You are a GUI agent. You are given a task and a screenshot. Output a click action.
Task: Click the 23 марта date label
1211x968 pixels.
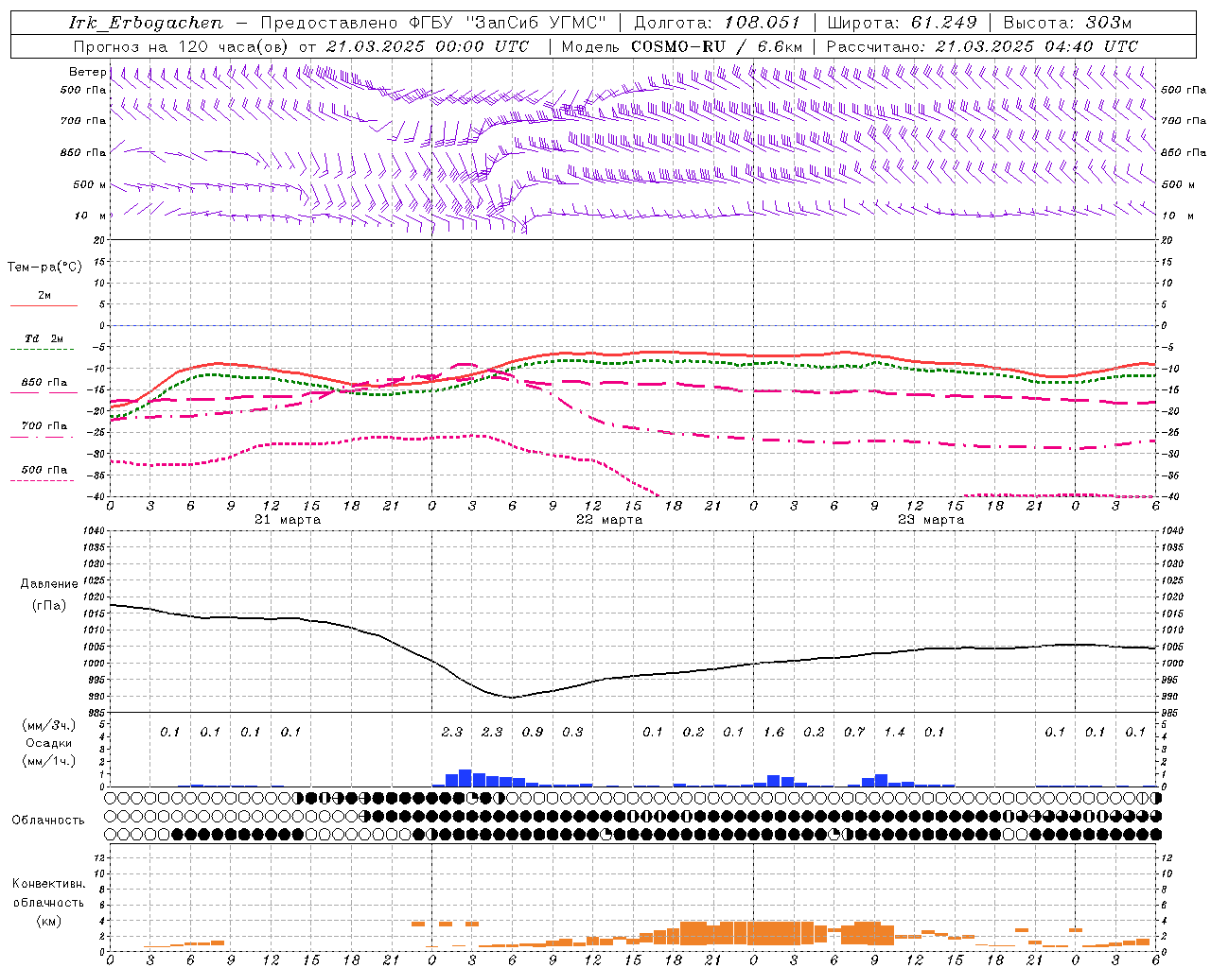pos(931,520)
